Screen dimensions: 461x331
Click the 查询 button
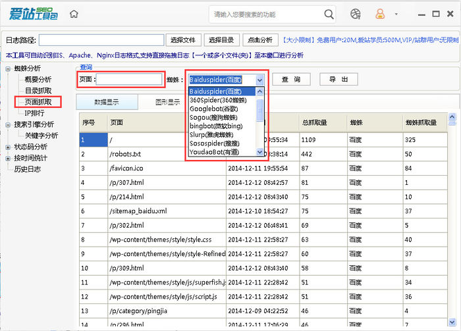(291, 80)
